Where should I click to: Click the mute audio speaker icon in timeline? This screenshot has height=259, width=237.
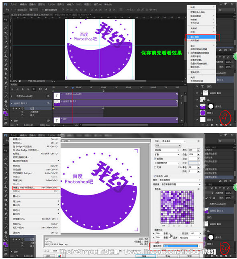coord(34,89)
